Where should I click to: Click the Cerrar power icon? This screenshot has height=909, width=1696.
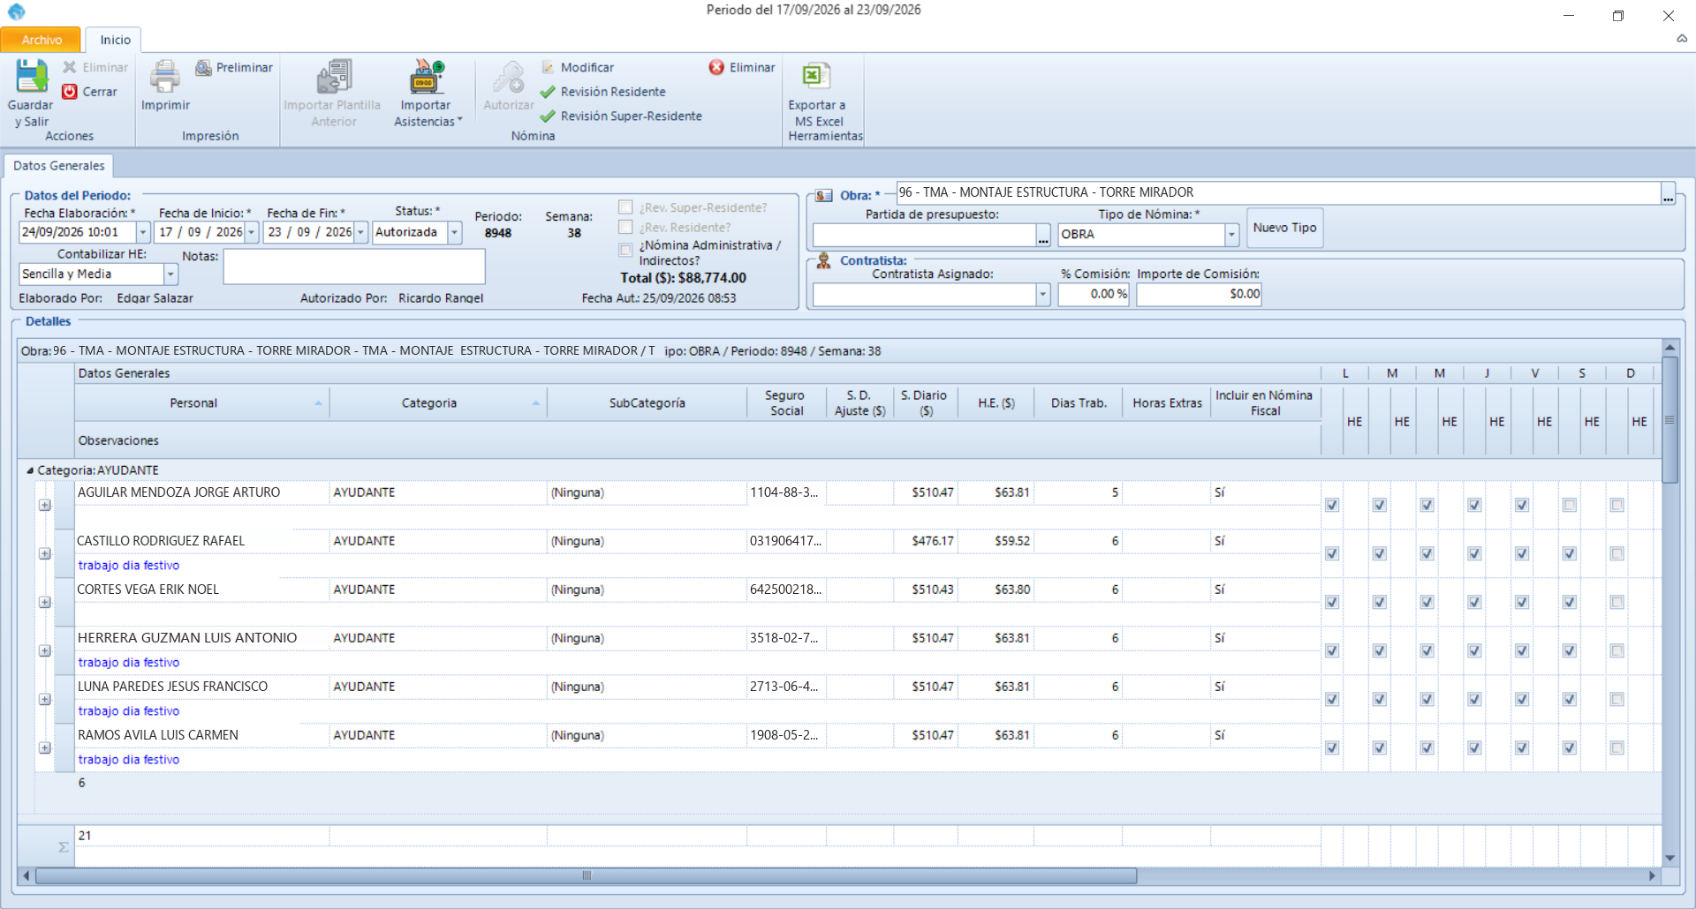tap(70, 92)
